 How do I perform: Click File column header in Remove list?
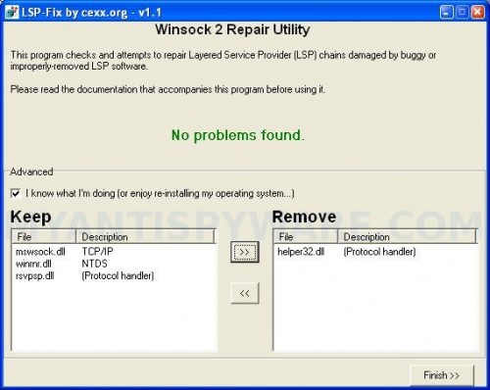tap(306, 237)
